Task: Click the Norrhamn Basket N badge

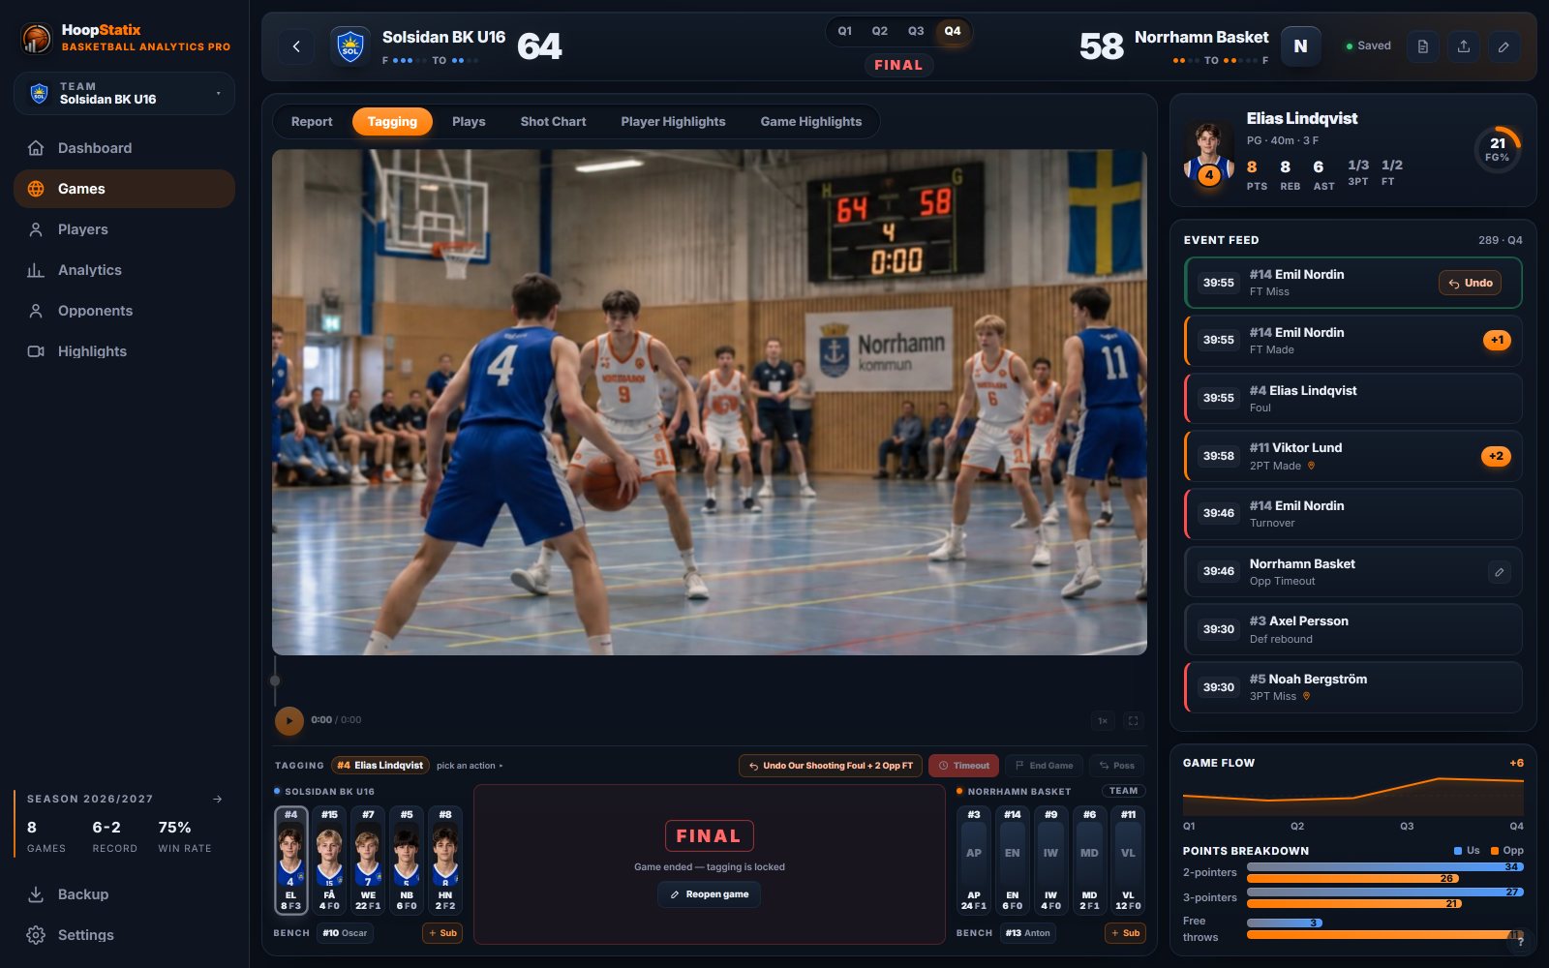Action: (1300, 46)
